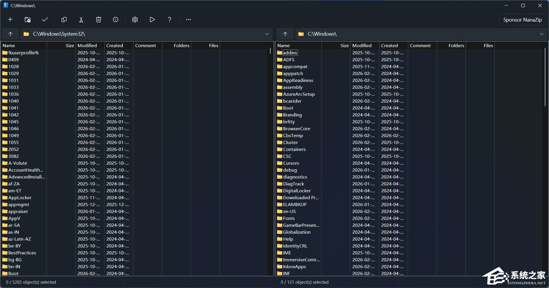The width and height of the screenshot is (549, 288).
Task: Select the AppLocker folder
Action: pos(20,197)
